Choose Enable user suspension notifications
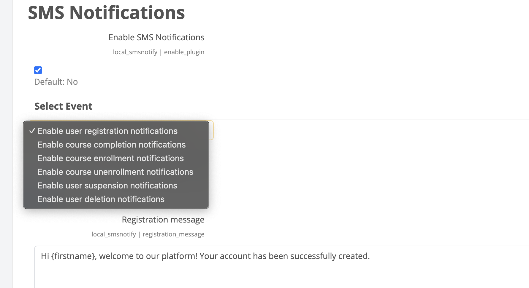 pos(107,185)
